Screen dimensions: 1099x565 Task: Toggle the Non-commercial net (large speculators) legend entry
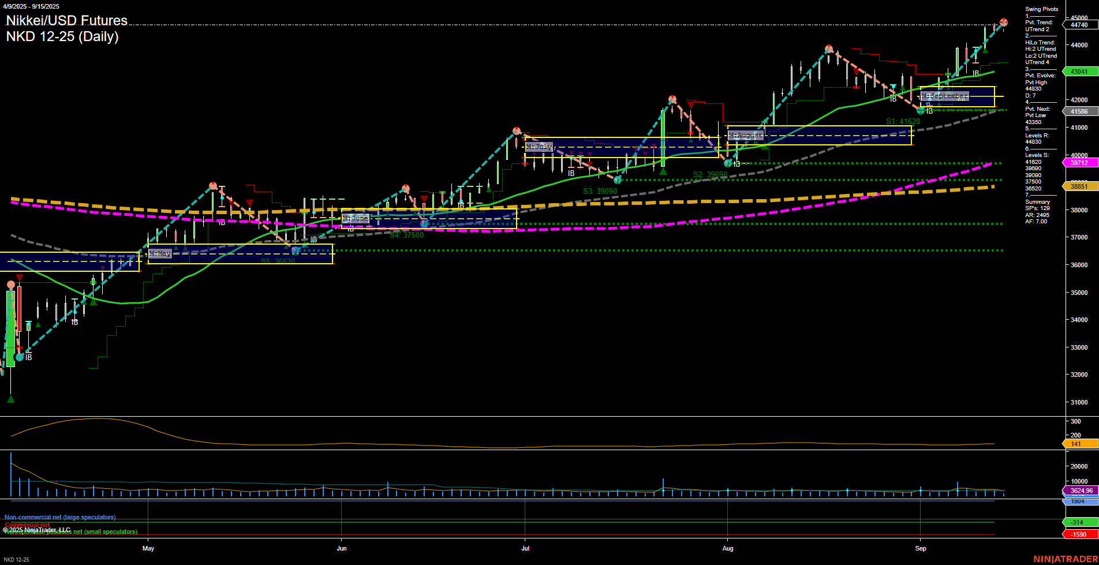point(59,517)
